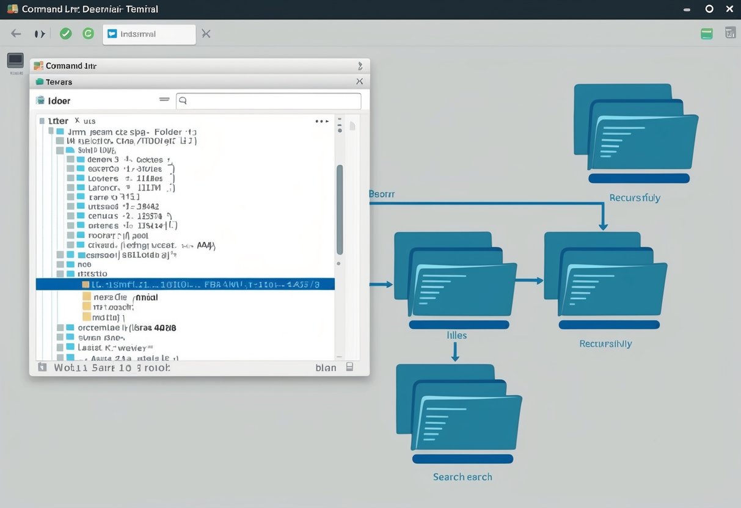Select the 'Command Intr' panel header

[x=70, y=65]
